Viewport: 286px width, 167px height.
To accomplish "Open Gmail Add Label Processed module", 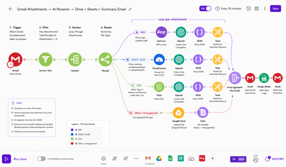I will tap(278, 78).
